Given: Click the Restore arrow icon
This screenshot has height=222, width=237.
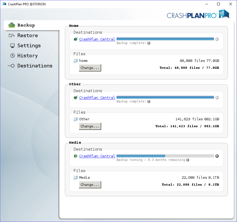Looking at the screenshot, I should pyautogui.click(x=12, y=36).
